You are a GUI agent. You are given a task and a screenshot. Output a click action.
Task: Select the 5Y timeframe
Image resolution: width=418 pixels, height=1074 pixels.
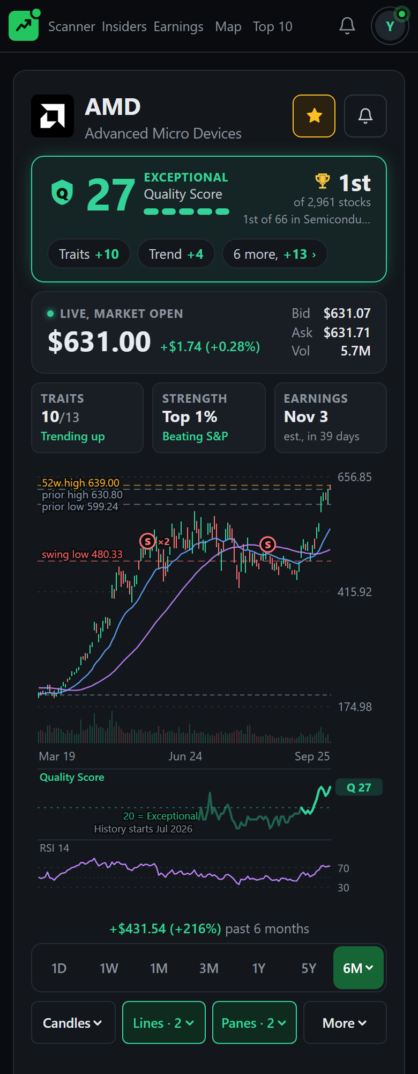pos(309,968)
